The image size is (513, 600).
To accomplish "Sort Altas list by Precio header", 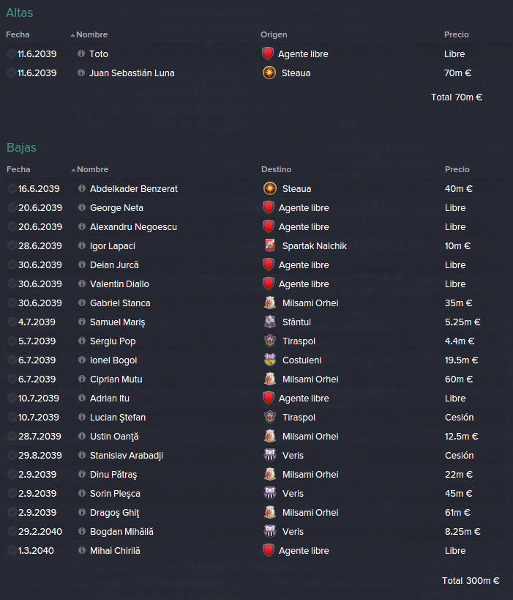I will (457, 34).
